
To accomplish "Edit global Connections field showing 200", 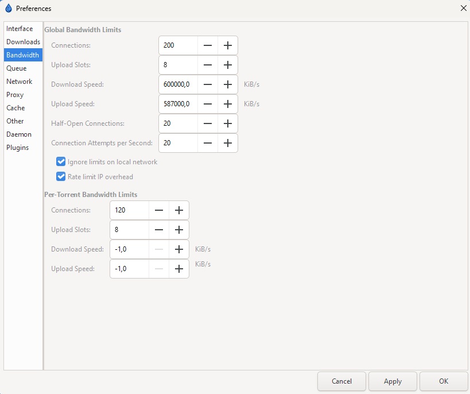I will coord(178,45).
